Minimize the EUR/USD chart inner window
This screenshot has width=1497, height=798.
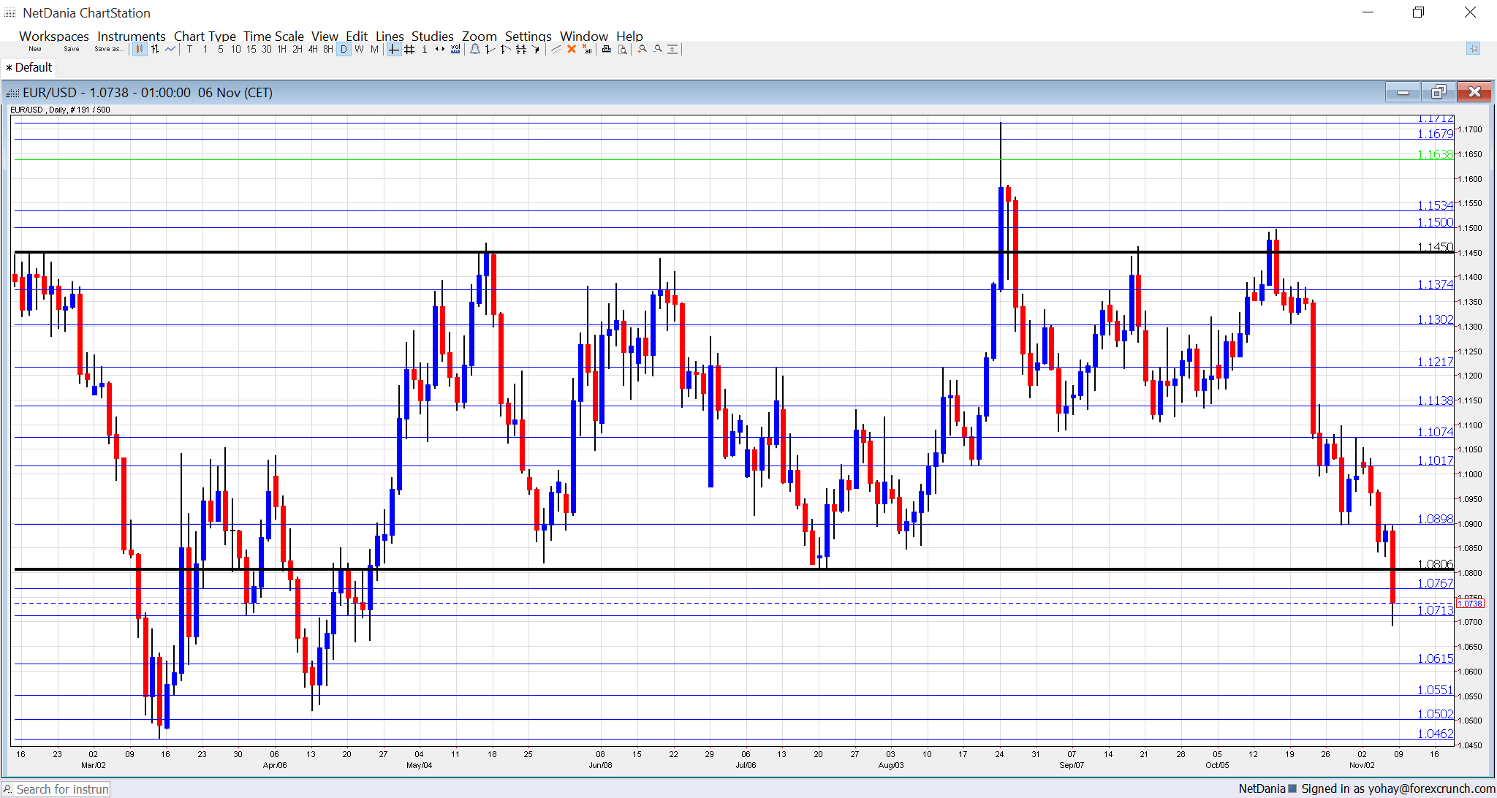click(1403, 92)
